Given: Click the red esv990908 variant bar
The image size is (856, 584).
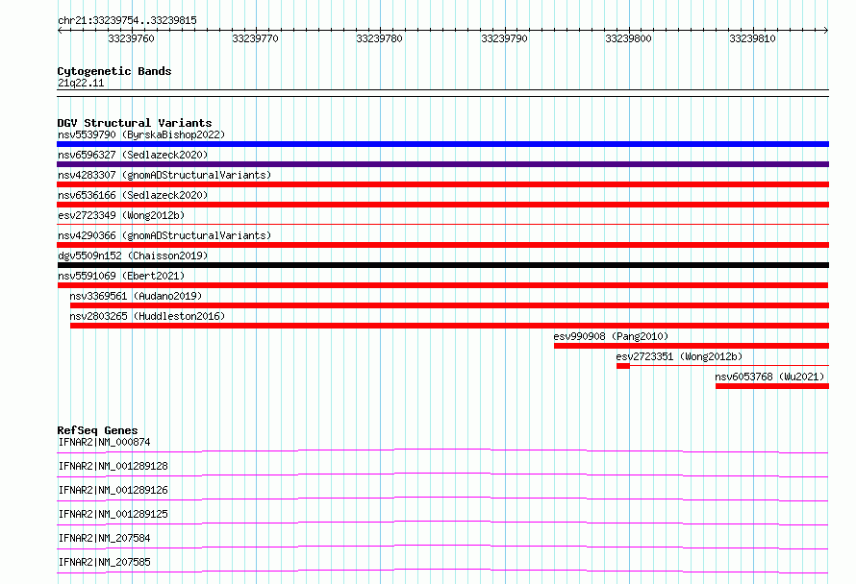Looking at the screenshot, I should coord(692,346).
